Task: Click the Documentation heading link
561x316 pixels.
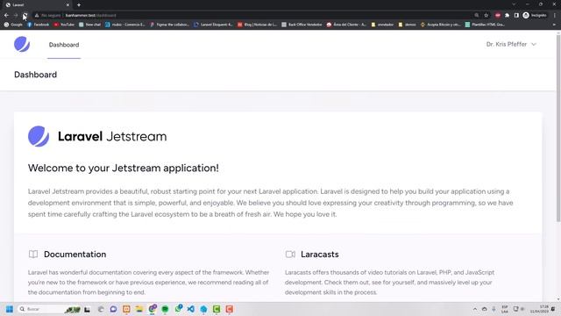Action: pos(75,255)
